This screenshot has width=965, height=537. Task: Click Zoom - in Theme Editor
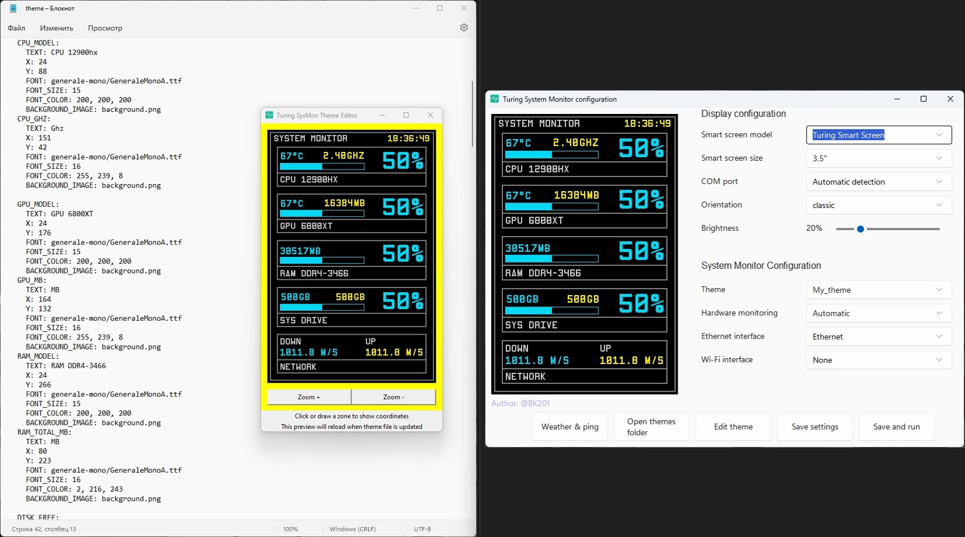click(x=394, y=397)
